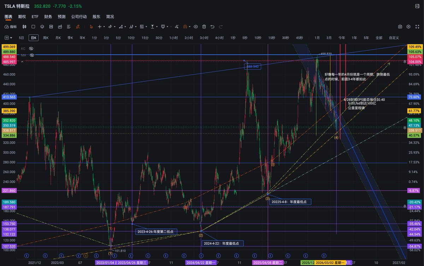Image resolution: width=424 pixels, height=266 pixels.
Task: Select the text insertion tool
Action: click(152, 26)
